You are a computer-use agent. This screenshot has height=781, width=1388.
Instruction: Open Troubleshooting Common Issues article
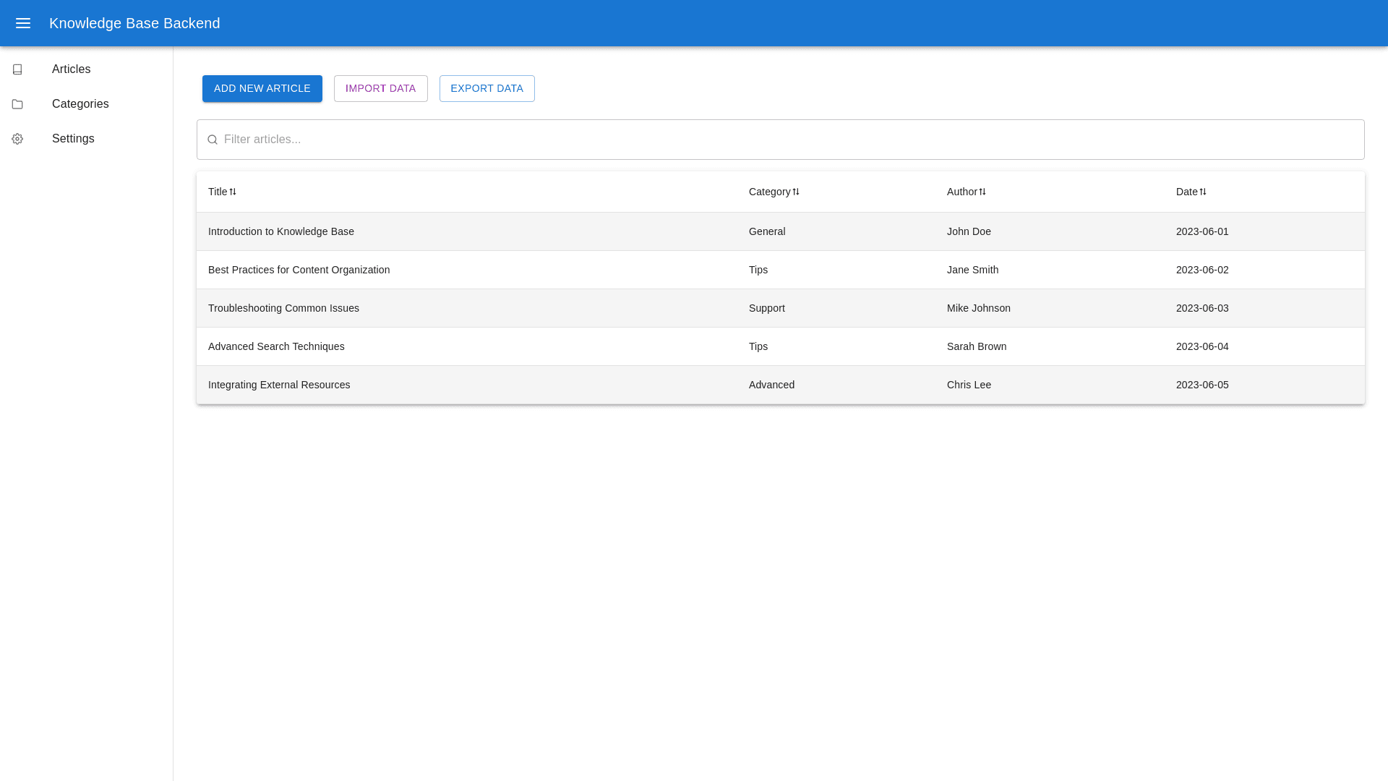pyautogui.click(x=283, y=308)
